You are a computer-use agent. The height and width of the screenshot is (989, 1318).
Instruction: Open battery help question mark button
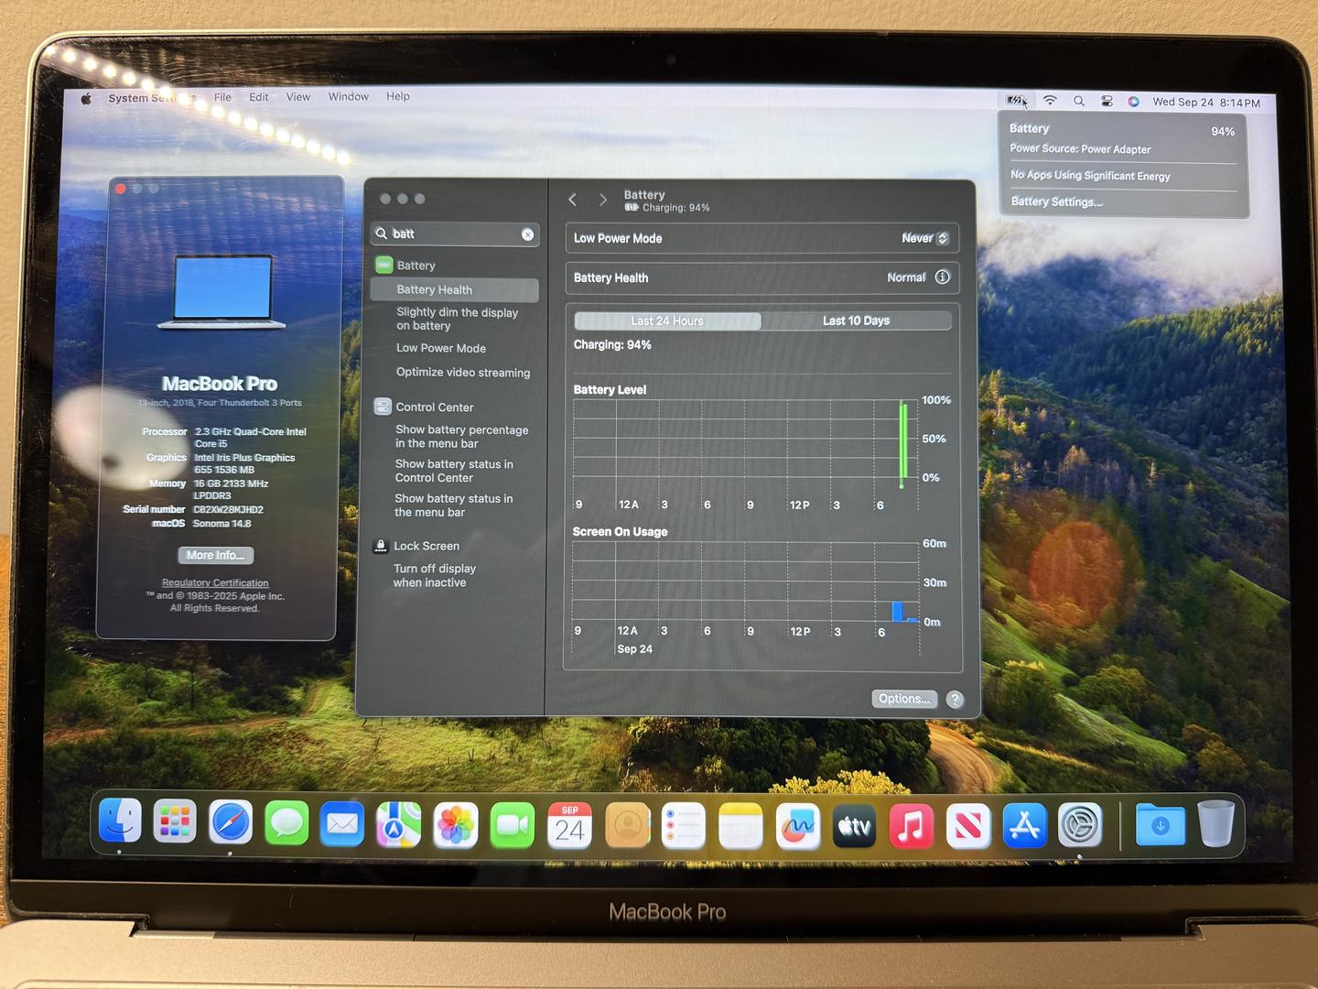(x=955, y=700)
